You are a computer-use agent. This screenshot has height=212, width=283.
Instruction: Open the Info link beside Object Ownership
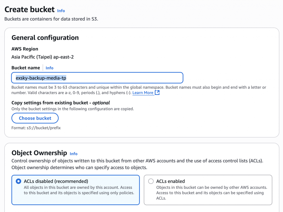pos(74,154)
